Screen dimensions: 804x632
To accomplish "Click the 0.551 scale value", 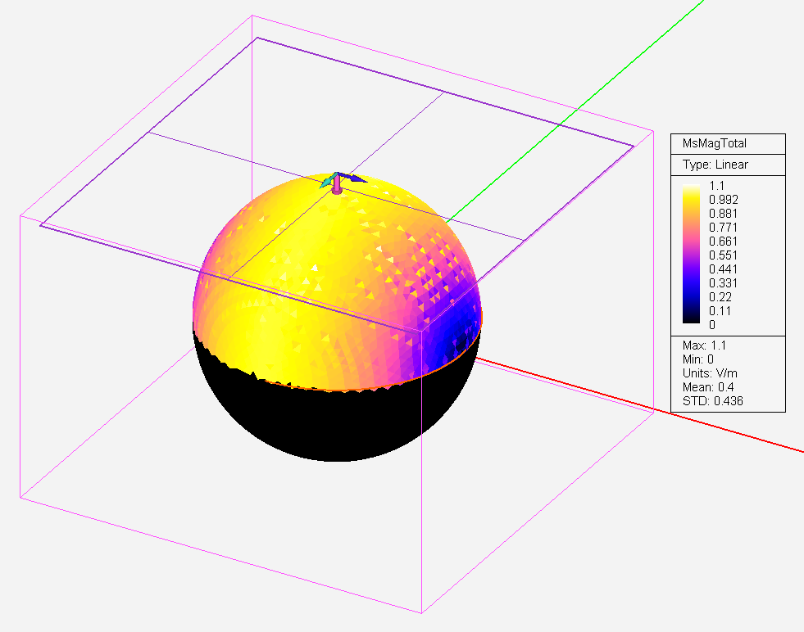I will [723, 255].
